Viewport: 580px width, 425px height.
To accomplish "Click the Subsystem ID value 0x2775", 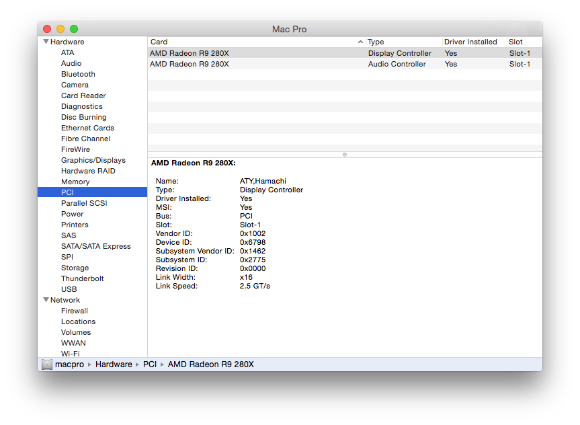I will pyautogui.click(x=253, y=260).
